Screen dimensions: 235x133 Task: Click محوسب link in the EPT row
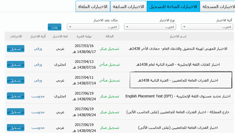(38, 96)
